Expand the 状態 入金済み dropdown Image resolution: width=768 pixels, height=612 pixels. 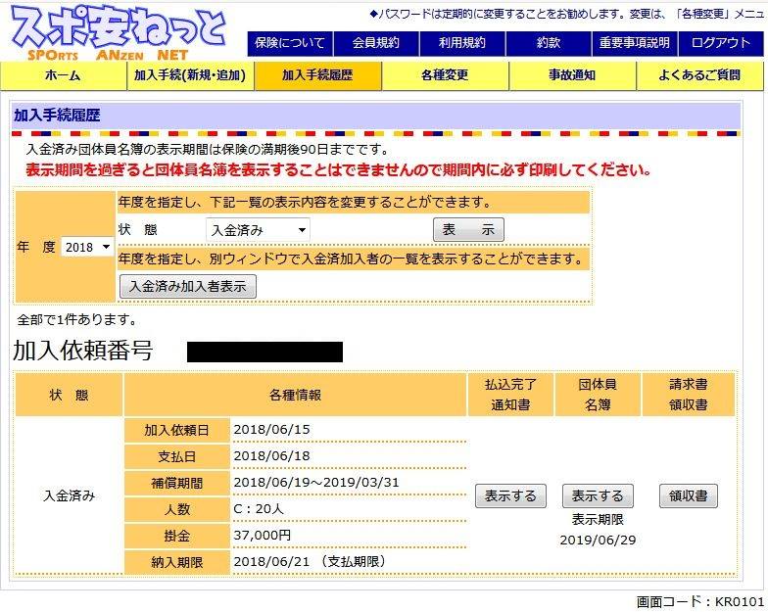pyautogui.click(x=259, y=230)
